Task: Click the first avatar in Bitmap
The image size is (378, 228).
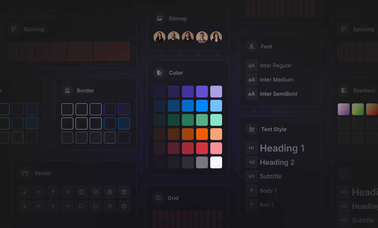Action: tap(159, 37)
